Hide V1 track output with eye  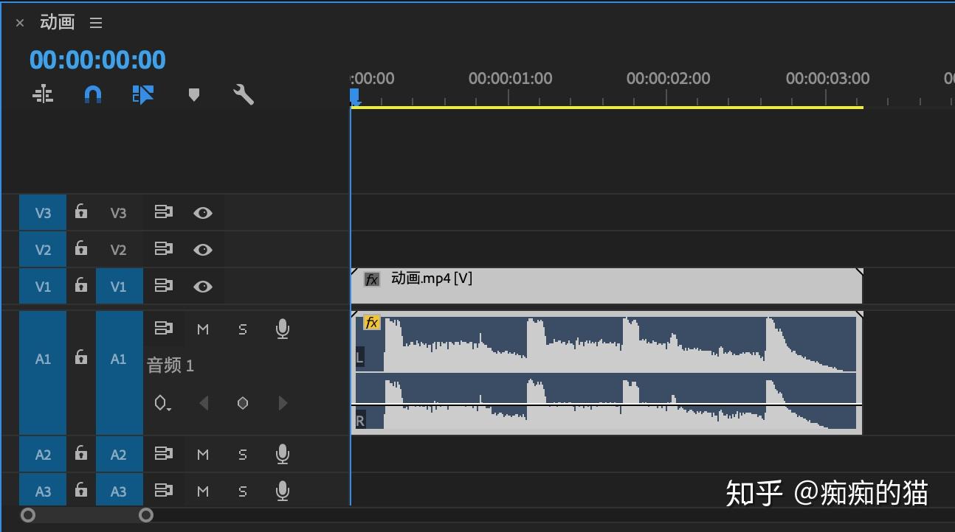click(203, 286)
